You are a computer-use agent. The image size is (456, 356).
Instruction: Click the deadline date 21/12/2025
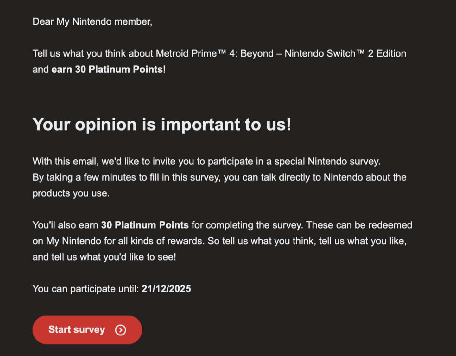166,289
